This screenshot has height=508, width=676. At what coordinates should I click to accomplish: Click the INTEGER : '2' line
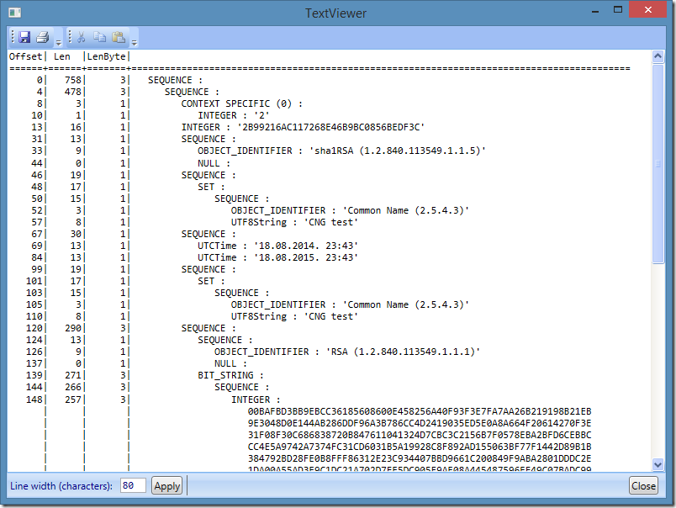233,115
